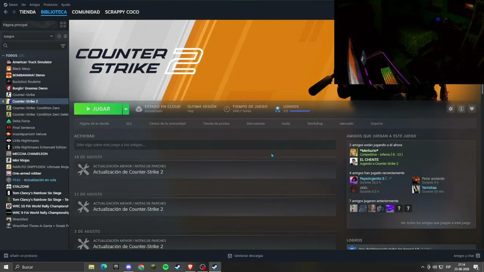Open *Merkurio* friend avatar

(354, 152)
